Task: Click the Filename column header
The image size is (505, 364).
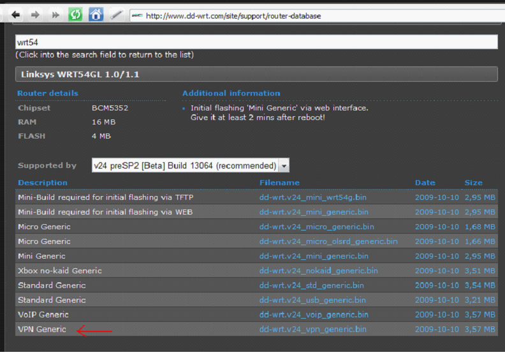Action: coord(279,183)
